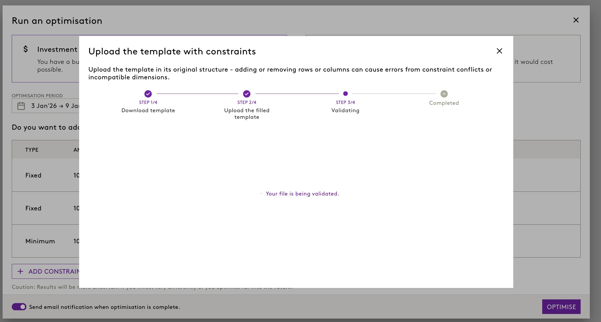
Task: Close the Run an optimisation panel
Action: (x=576, y=20)
